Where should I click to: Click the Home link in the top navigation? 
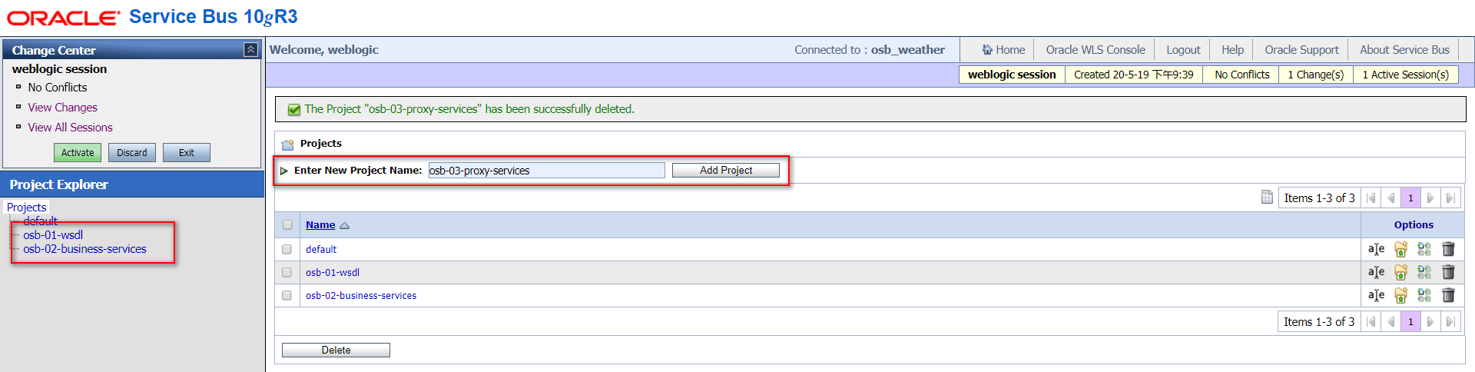1010,49
